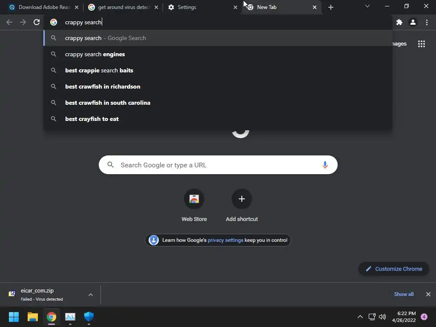The height and width of the screenshot is (327, 436).
Task: Click the Add shortcut plus icon
Action: coord(242,199)
